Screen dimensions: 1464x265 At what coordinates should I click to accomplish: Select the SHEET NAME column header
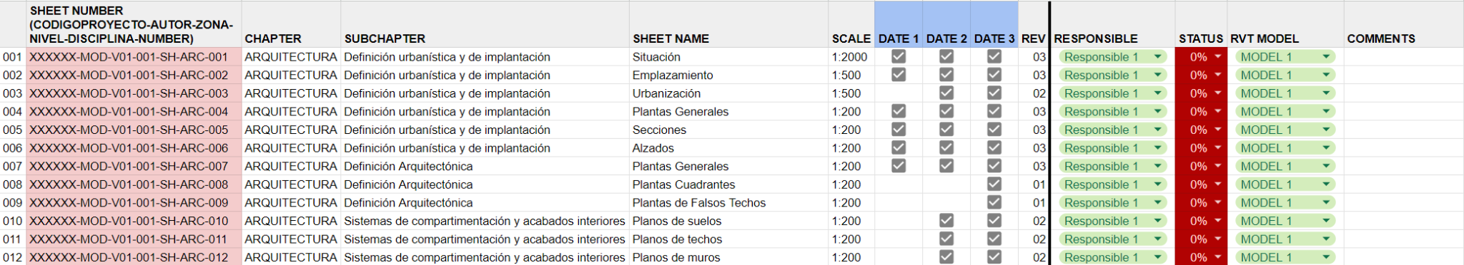point(728,25)
